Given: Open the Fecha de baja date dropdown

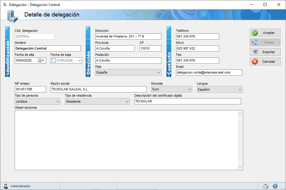Looking at the screenshot, I should click(x=79, y=61).
